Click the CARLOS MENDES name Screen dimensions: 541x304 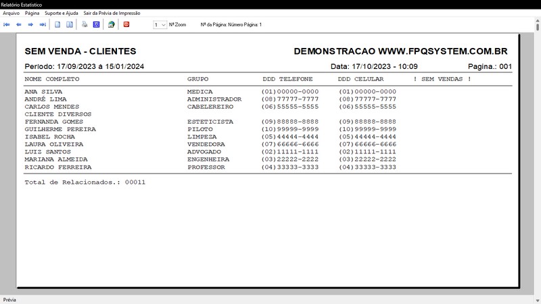click(52, 107)
